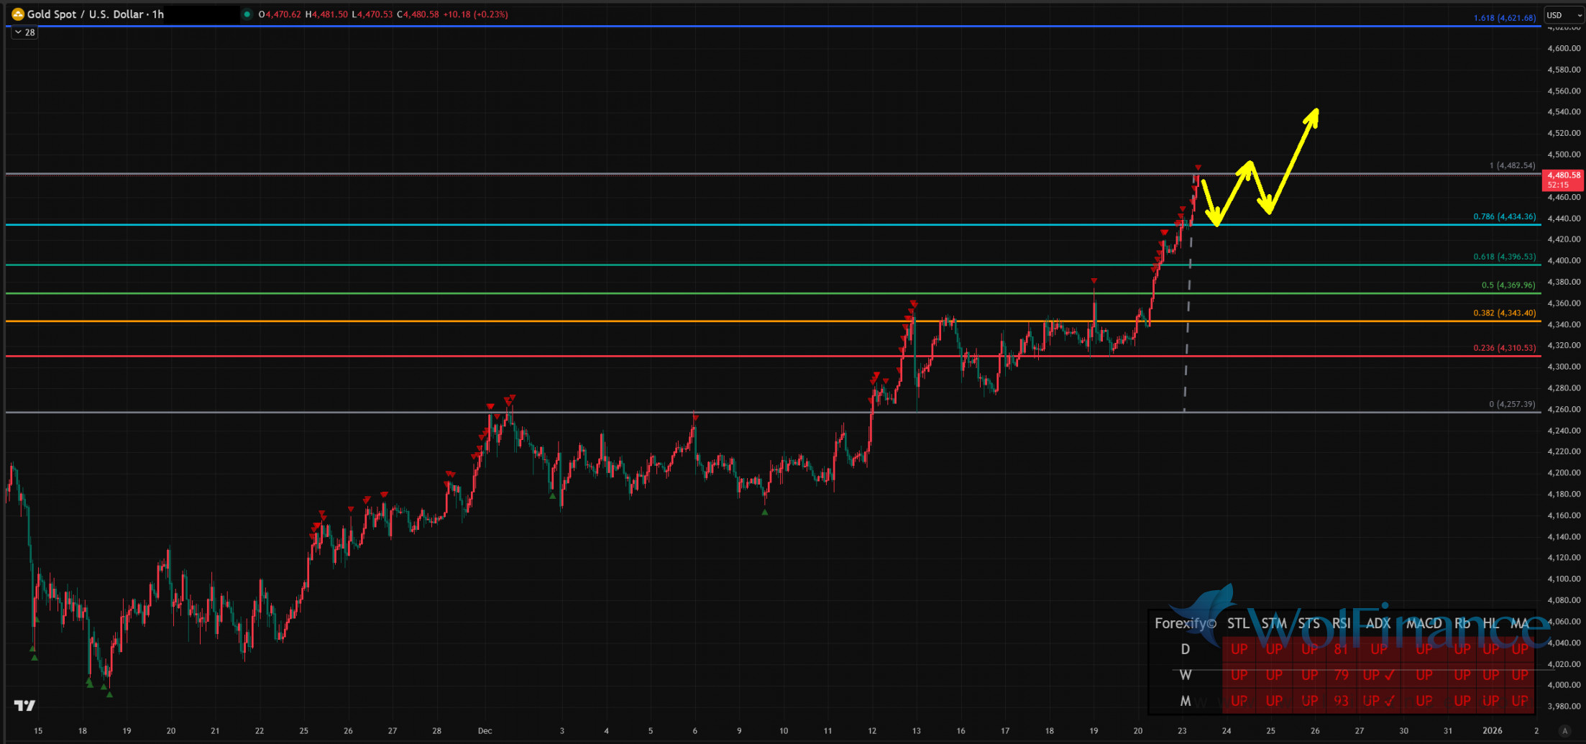Open the USD currency dropdown

(1563, 15)
